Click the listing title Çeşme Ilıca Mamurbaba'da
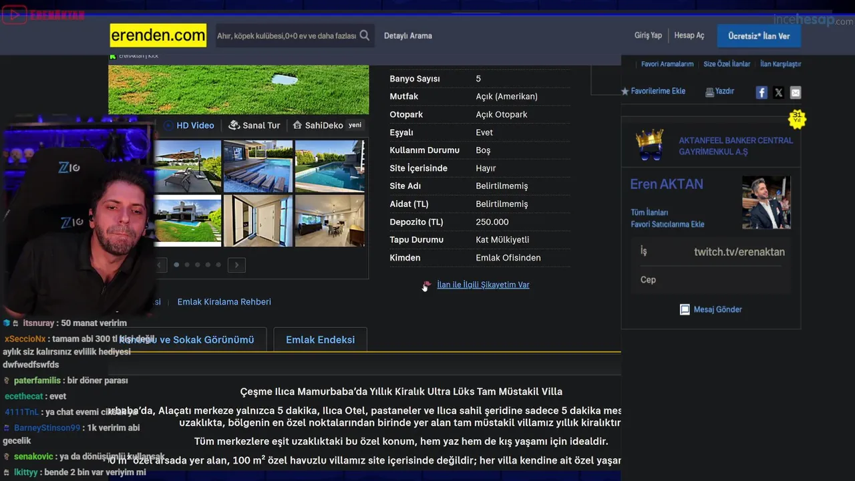Viewport: 855px width, 481px height. 401,391
